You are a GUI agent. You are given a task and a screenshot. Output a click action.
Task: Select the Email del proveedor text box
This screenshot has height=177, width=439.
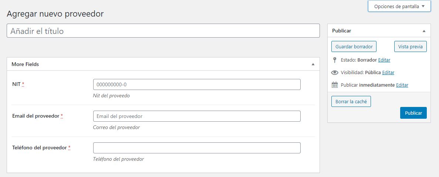(197, 116)
